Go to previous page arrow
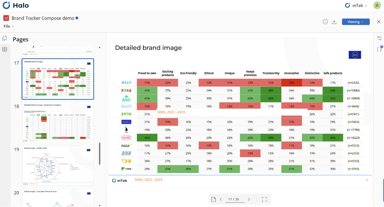The image size is (384, 207). click(221, 199)
